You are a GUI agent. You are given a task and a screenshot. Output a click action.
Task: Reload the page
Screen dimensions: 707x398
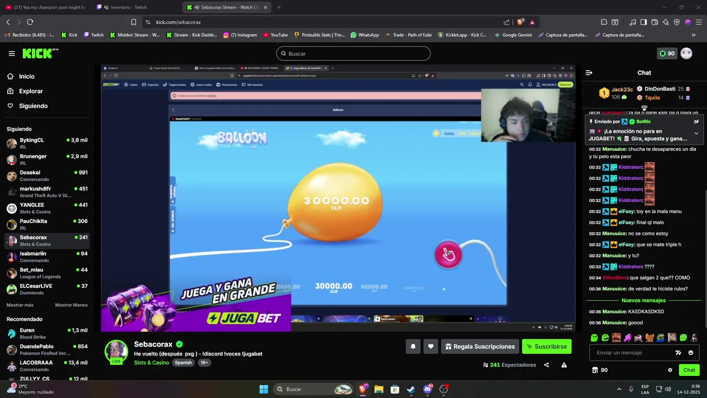tap(30, 22)
